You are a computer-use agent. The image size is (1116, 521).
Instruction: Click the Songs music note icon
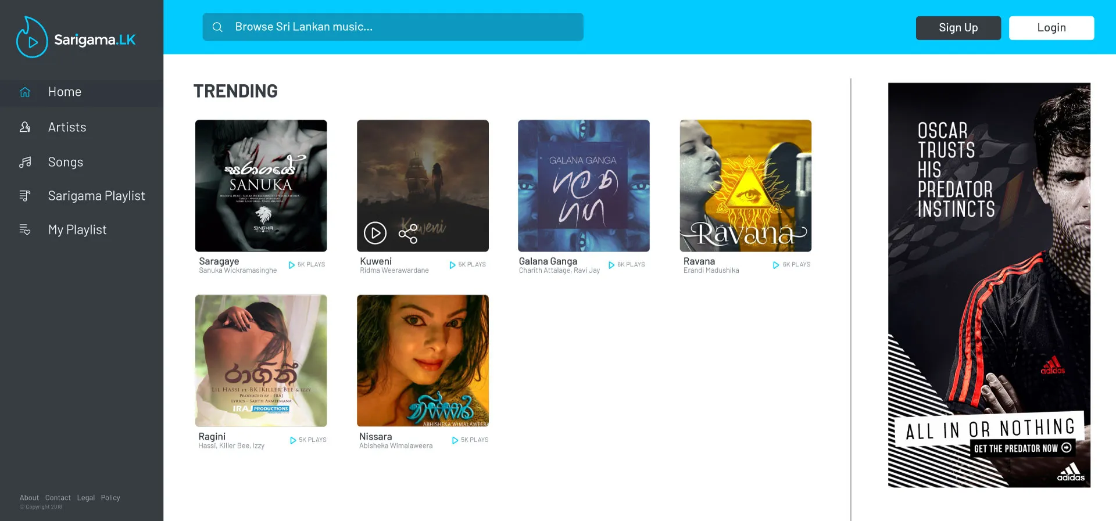(x=25, y=162)
